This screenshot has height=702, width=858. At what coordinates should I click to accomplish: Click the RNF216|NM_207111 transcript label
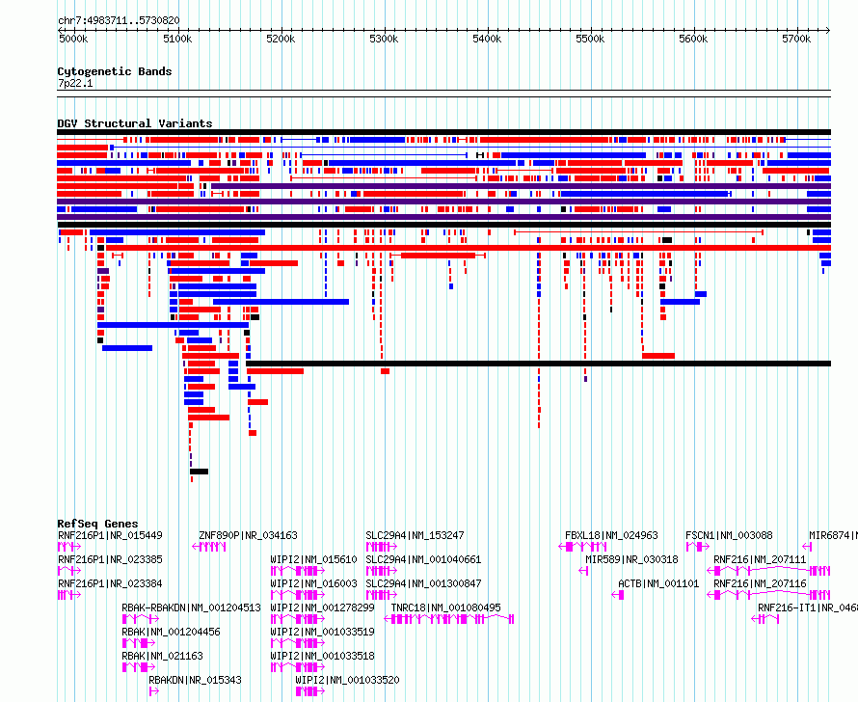coord(760,559)
